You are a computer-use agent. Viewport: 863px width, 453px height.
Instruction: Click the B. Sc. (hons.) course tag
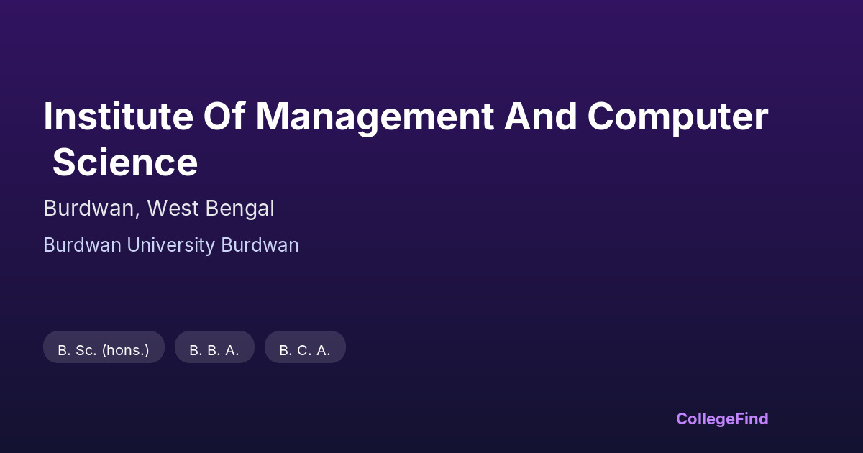click(x=104, y=350)
